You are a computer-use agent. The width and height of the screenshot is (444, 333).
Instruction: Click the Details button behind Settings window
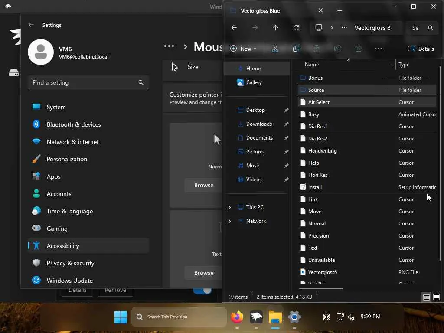(77, 292)
